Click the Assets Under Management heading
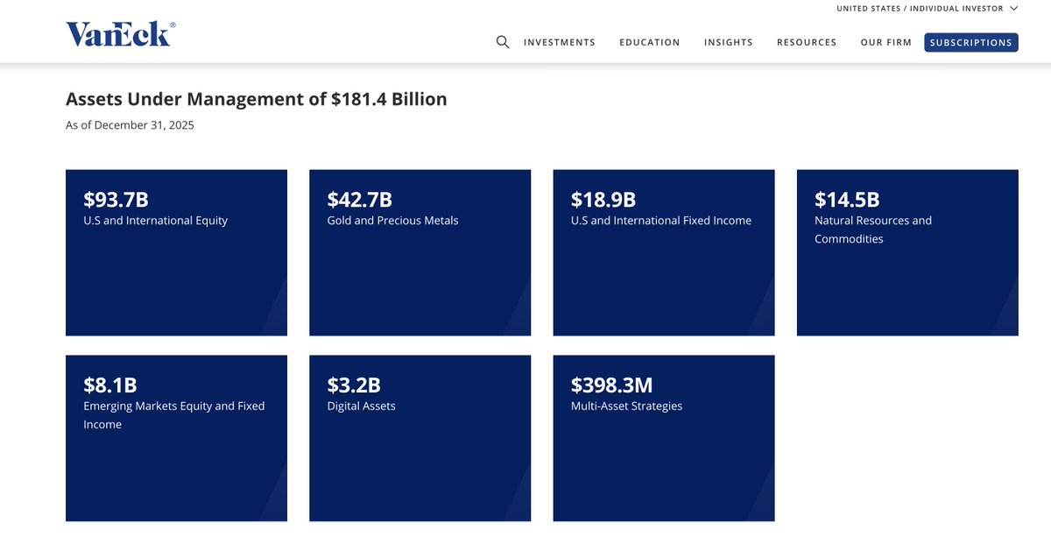This screenshot has width=1051, height=544. click(x=257, y=99)
